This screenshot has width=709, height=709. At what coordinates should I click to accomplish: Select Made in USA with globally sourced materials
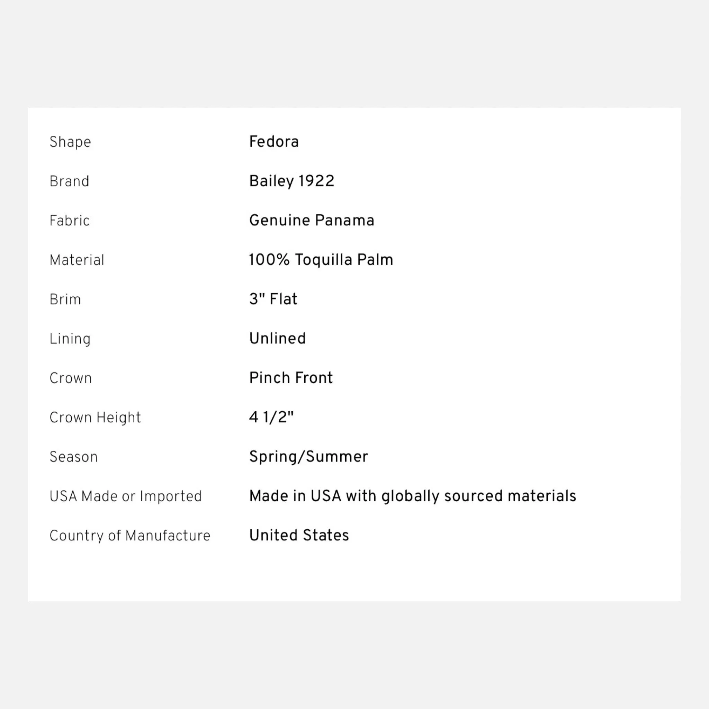[412, 496]
